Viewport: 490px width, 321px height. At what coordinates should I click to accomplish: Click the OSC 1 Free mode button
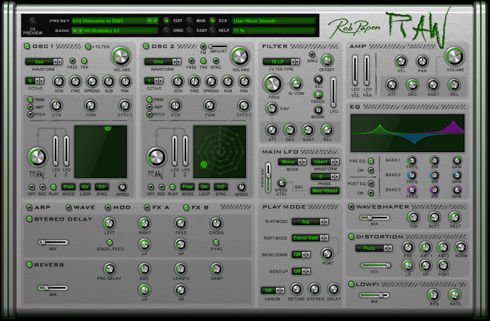[x=69, y=187]
